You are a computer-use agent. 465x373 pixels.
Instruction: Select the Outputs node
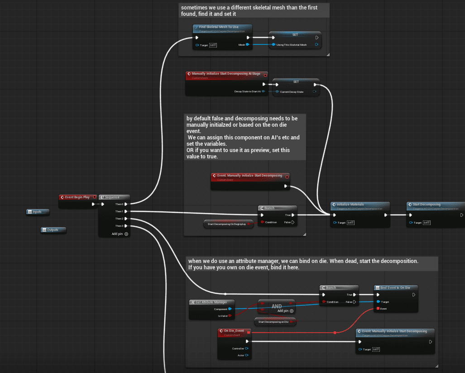tap(53, 230)
